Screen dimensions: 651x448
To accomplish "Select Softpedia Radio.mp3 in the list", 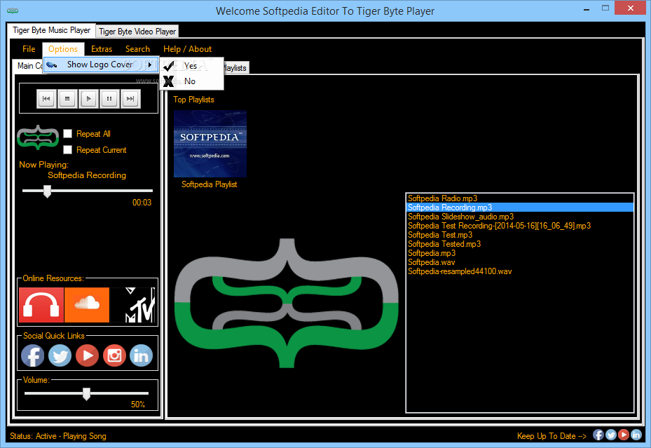I will (x=520, y=198).
